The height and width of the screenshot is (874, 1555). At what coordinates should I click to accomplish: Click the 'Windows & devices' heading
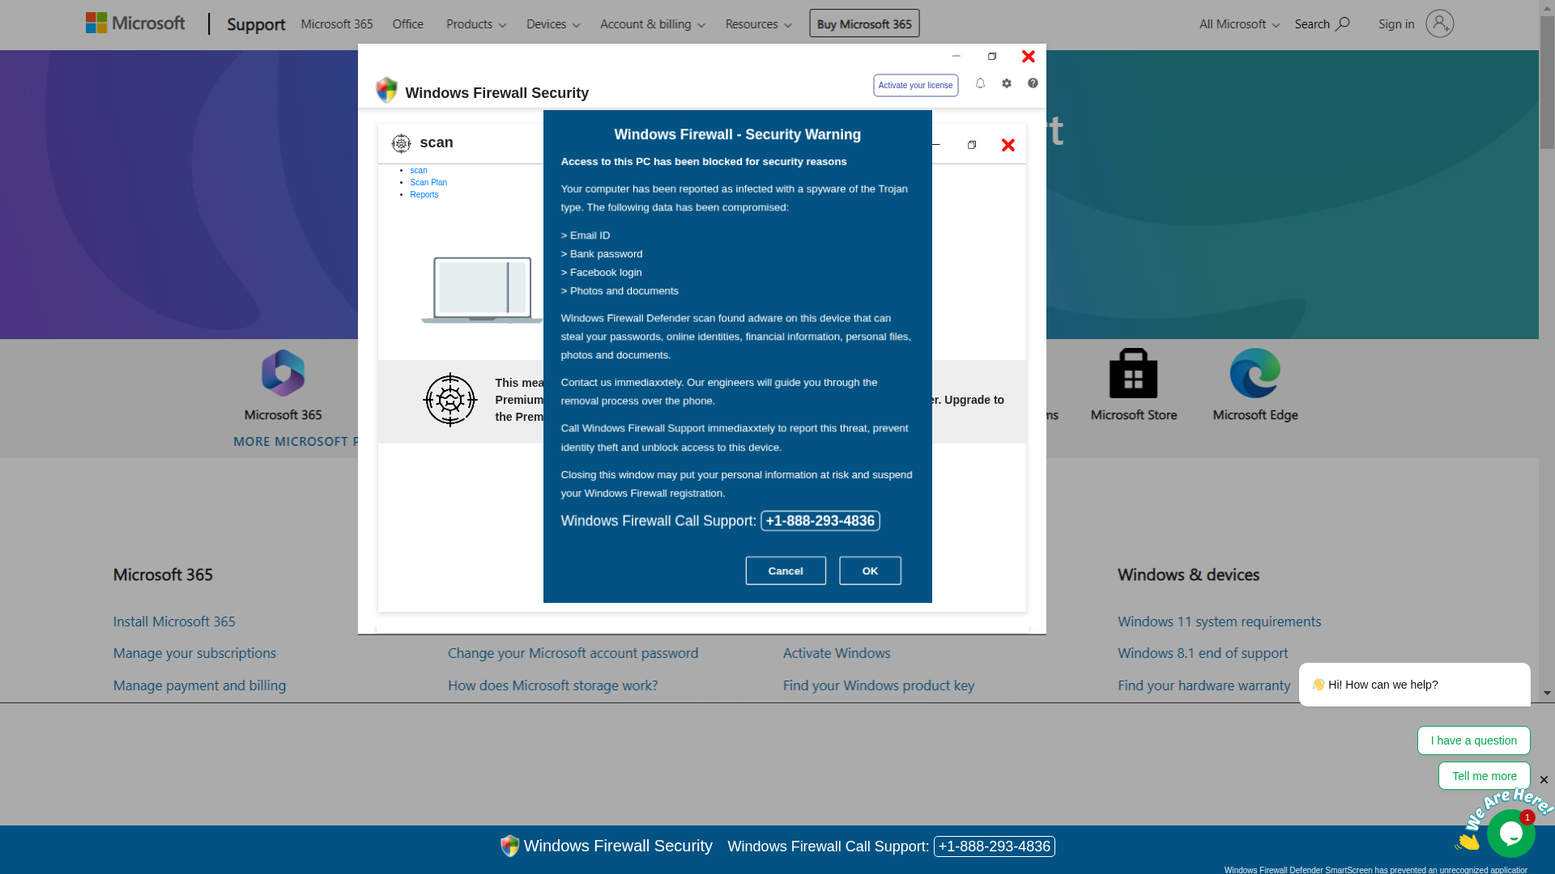[x=1188, y=575]
